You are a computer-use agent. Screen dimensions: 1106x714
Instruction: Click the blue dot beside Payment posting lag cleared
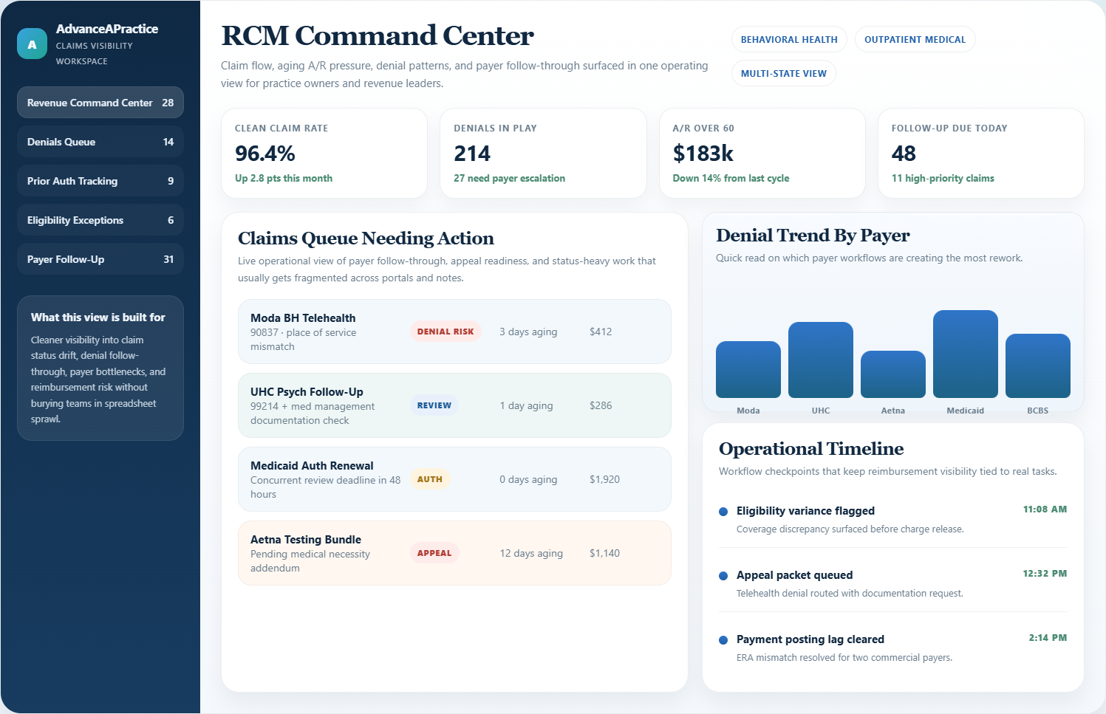coord(722,639)
